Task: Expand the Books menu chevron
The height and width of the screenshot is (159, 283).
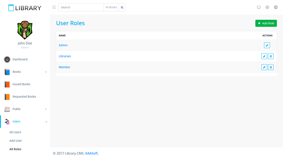Action: coord(46,72)
